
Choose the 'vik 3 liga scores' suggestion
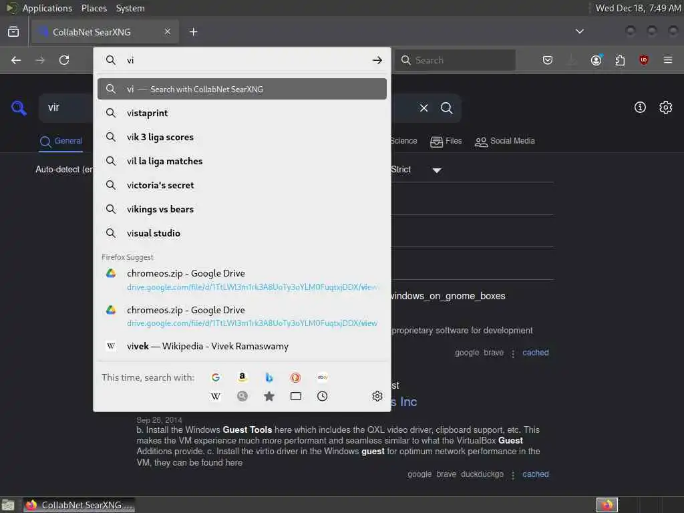242,137
